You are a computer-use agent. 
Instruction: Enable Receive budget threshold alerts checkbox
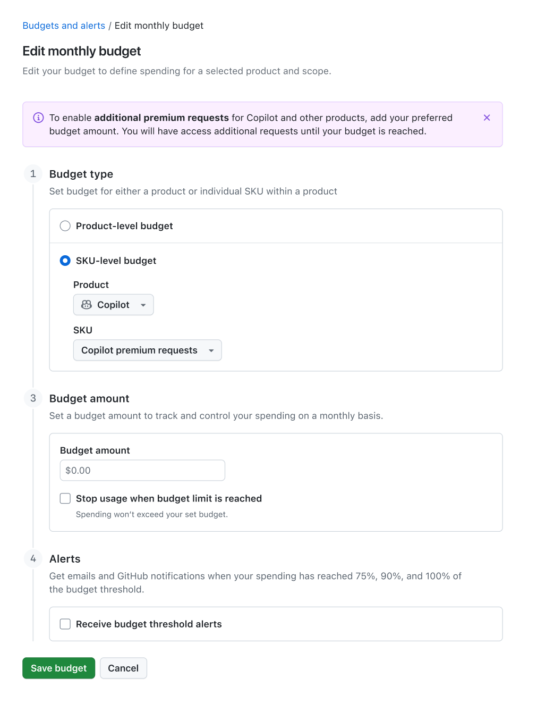coord(65,624)
